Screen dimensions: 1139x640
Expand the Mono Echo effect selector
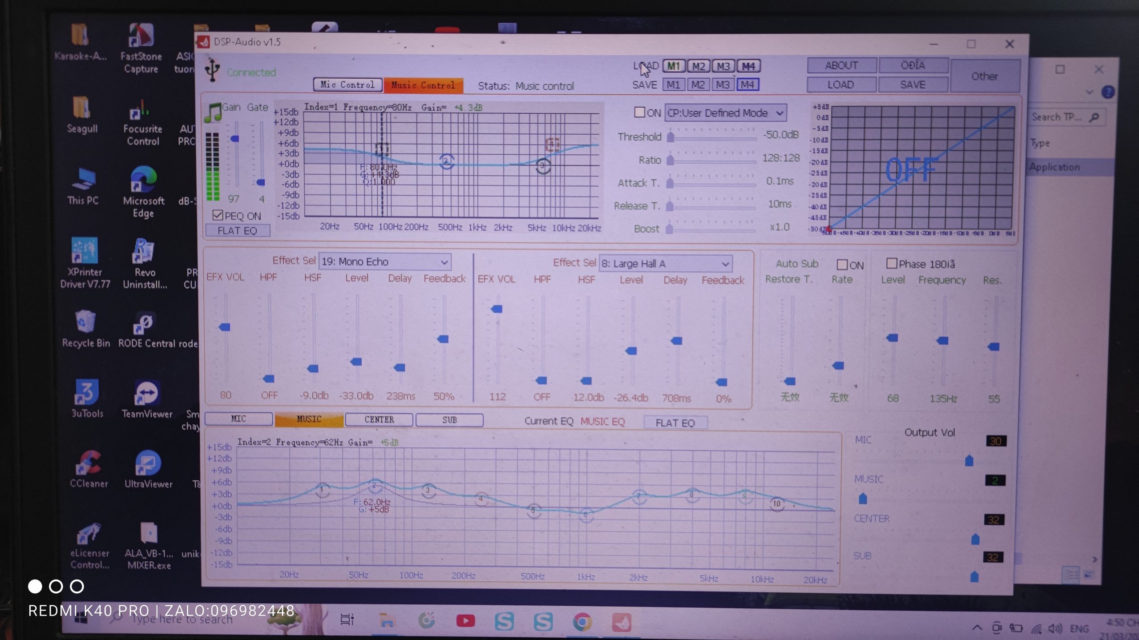coord(385,262)
